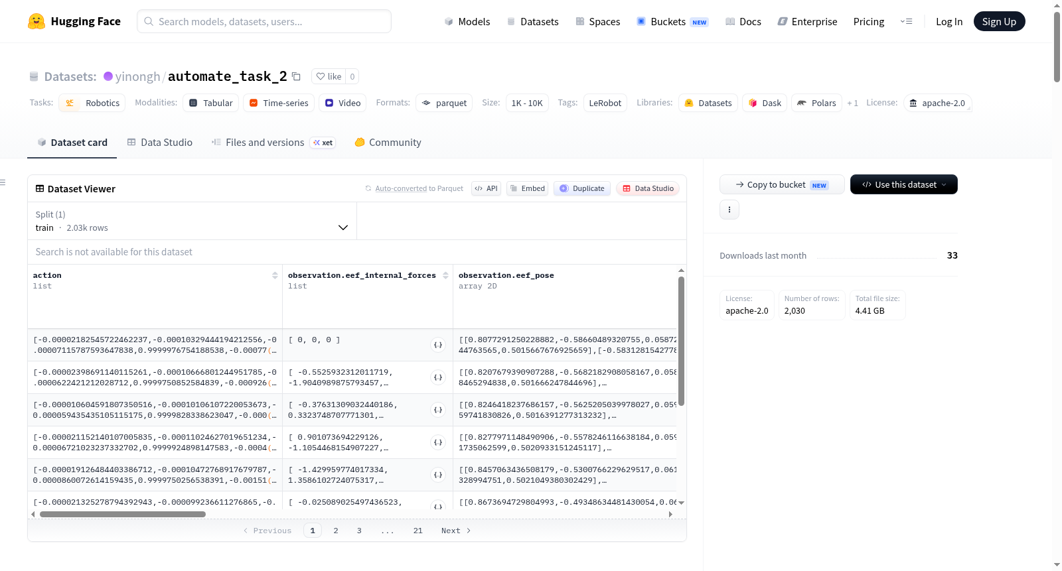Filter by parquet format tag
Image resolution: width=1062 pixels, height=571 pixels.
pyautogui.click(x=444, y=103)
